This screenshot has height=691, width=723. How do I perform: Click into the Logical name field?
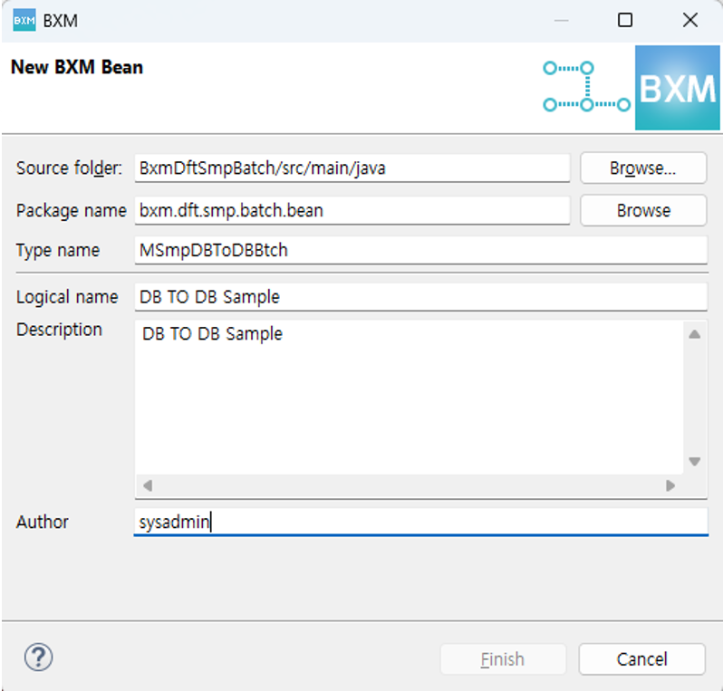420,297
